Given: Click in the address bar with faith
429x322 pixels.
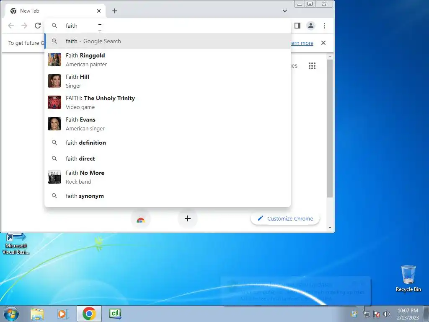Looking at the screenshot, I should click(x=168, y=26).
